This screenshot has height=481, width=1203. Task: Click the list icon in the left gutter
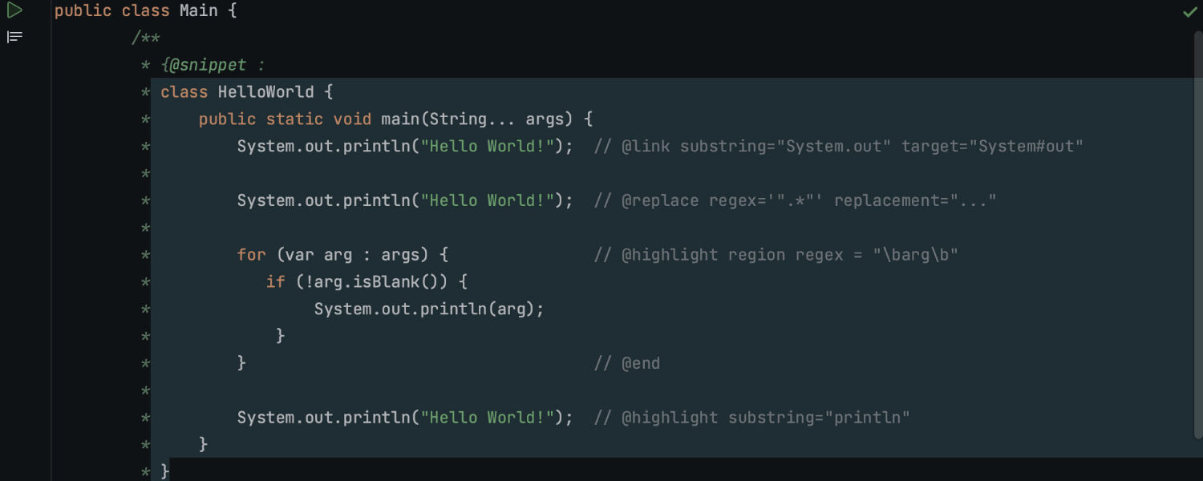14,36
